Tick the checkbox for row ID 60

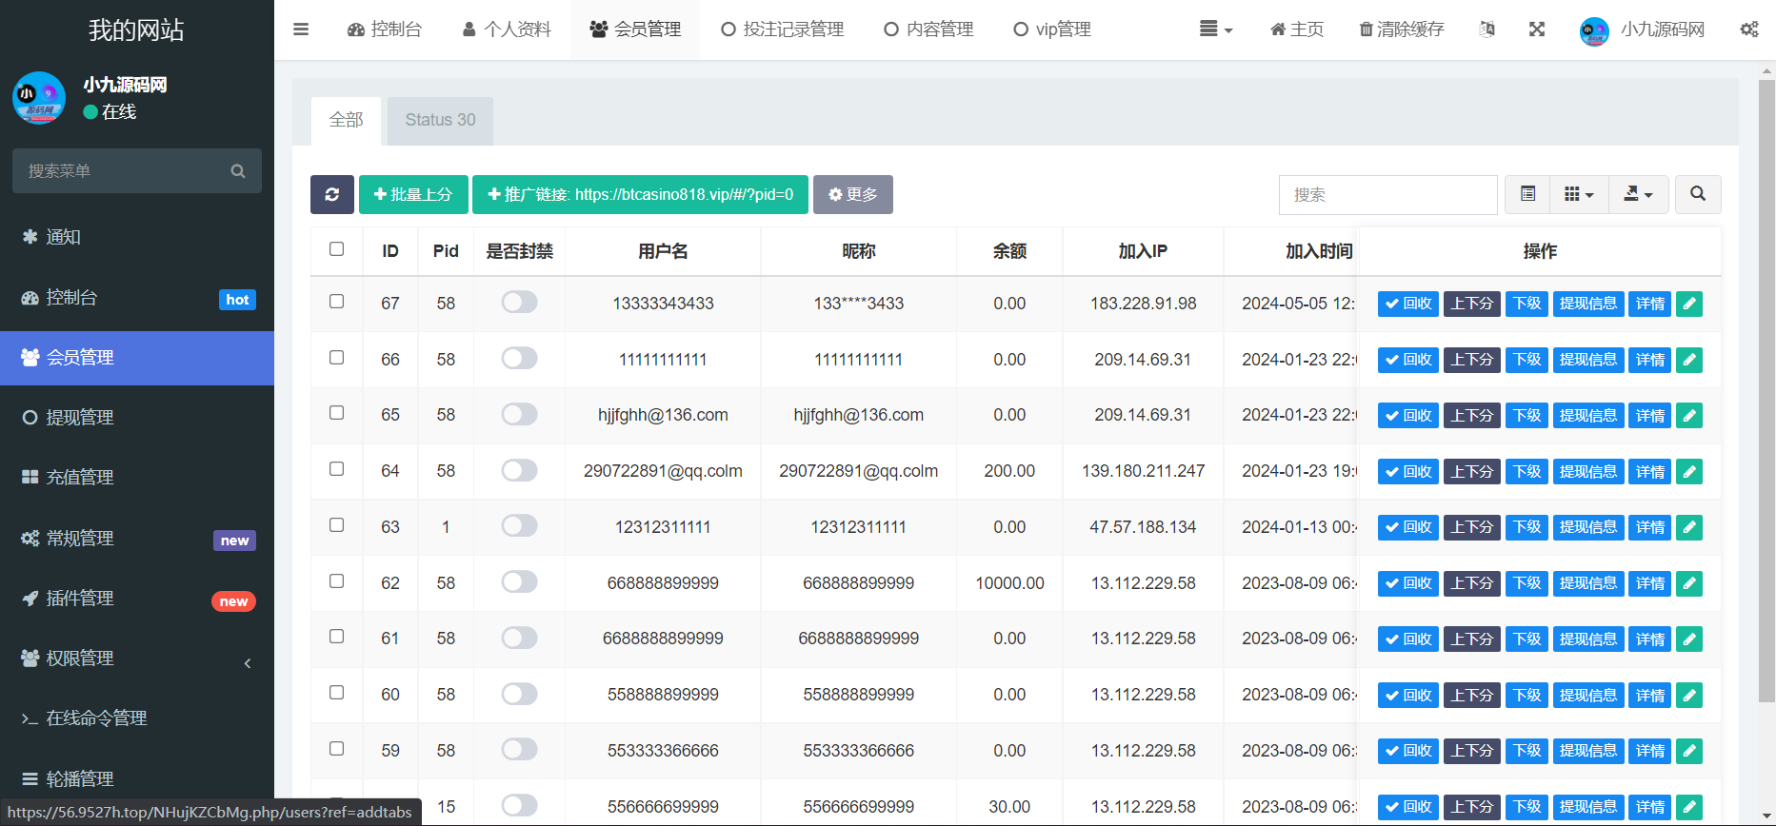(336, 693)
